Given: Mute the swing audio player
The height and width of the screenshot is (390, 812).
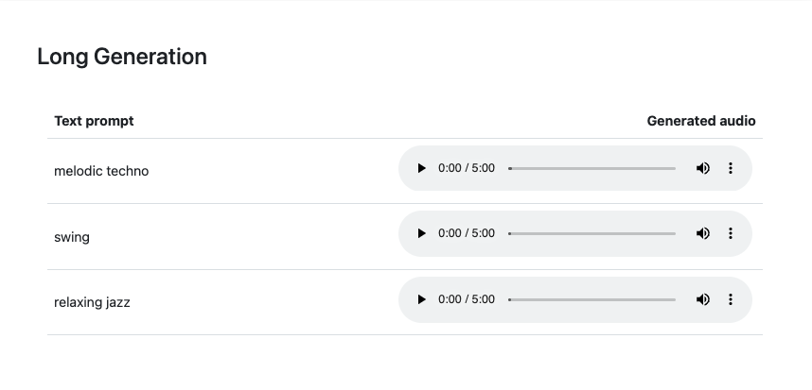Looking at the screenshot, I should pyautogui.click(x=702, y=233).
